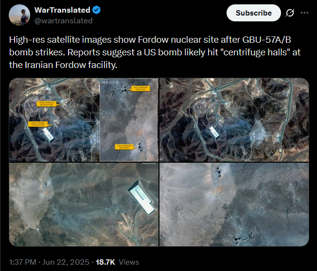The height and width of the screenshot is (271, 317).
Task: Open the Grok explain-post icon
Action: click(x=290, y=13)
